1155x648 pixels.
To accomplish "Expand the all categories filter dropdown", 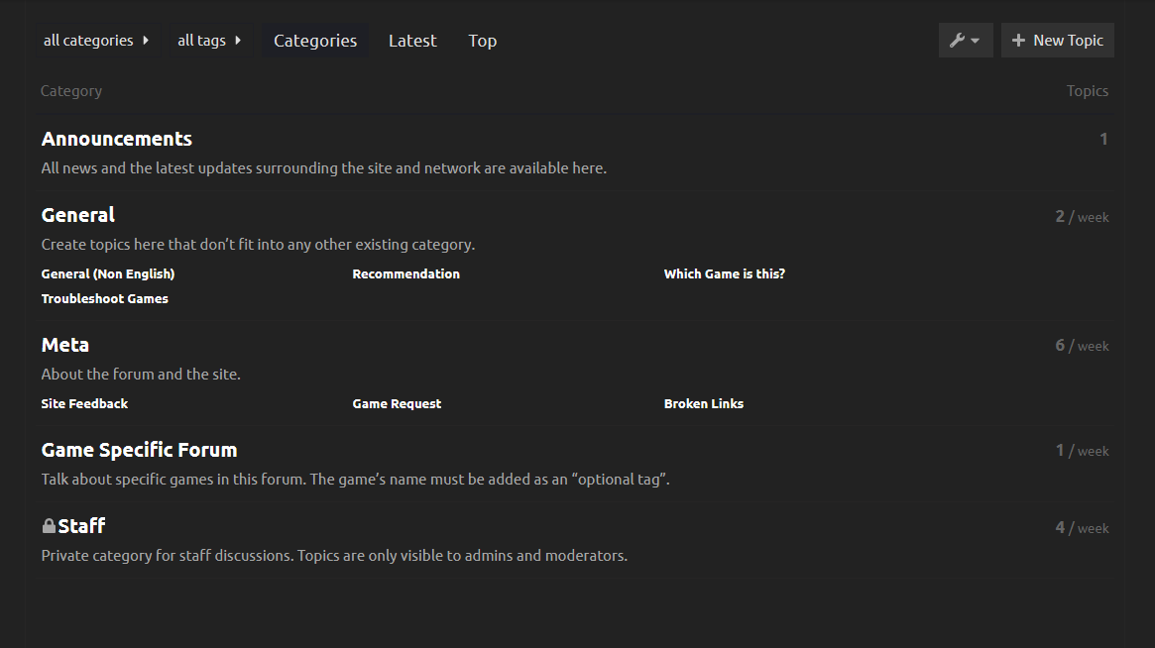I will point(96,41).
